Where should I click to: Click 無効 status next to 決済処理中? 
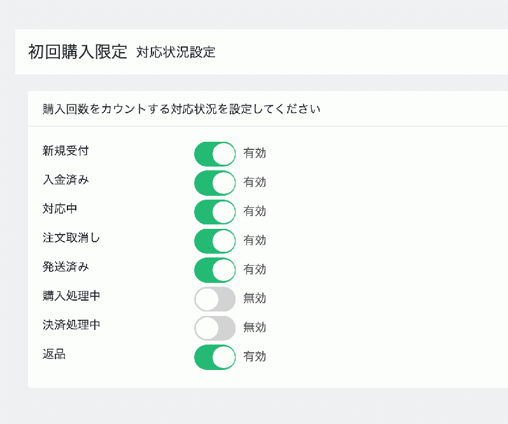pyautogui.click(x=255, y=328)
